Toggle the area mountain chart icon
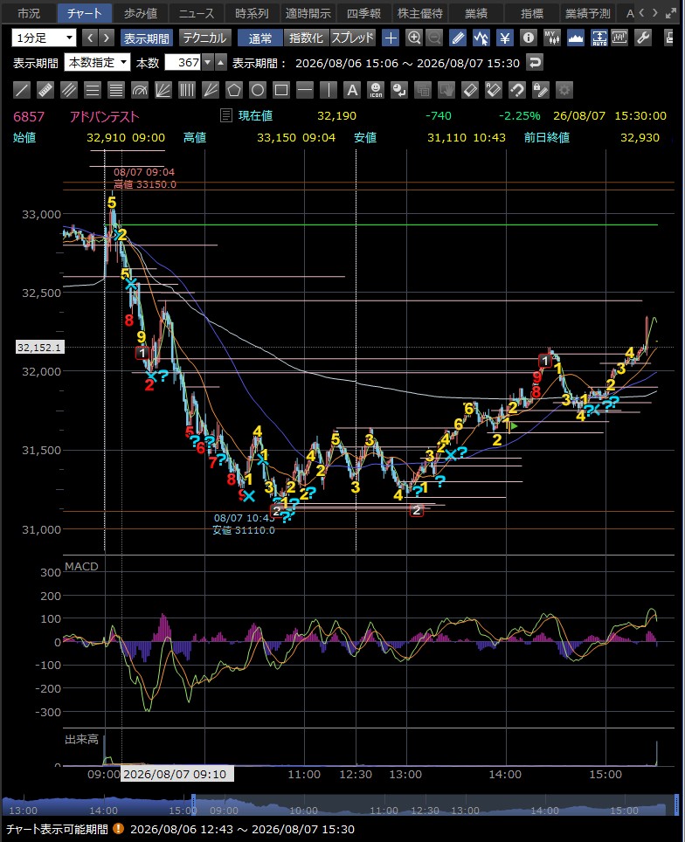The height and width of the screenshot is (842, 685). [576, 38]
